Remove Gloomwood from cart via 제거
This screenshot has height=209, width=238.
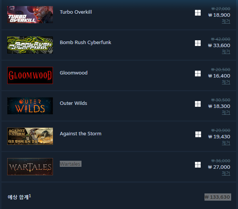(226, 82)
